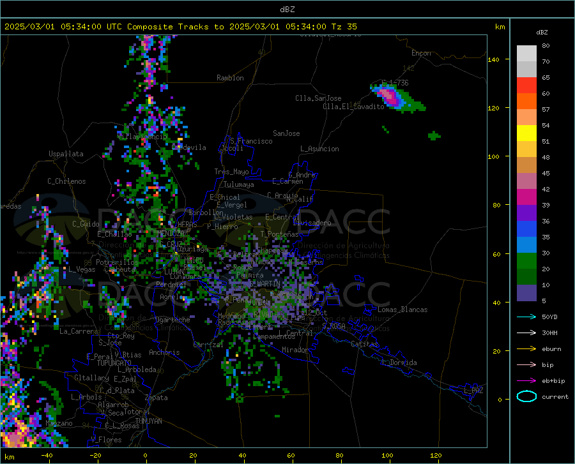Click the 'Mirador' map label

295,350
